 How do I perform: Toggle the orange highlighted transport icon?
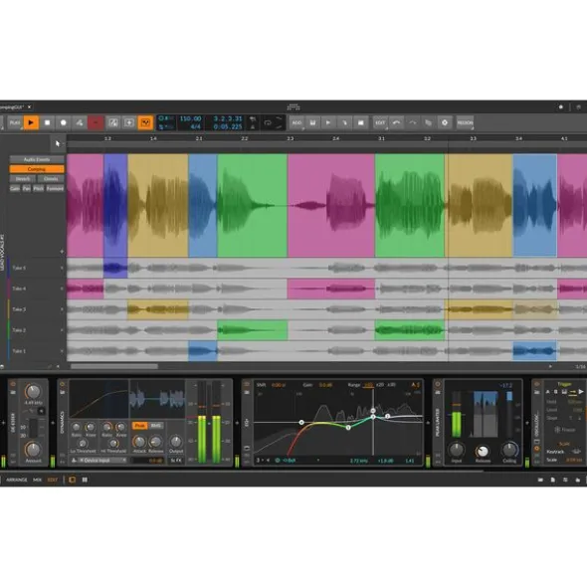(x=145, y=122)
